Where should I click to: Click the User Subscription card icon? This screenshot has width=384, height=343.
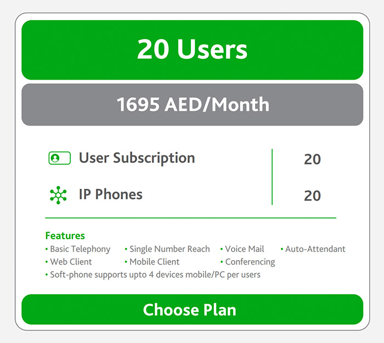[59, 158]
